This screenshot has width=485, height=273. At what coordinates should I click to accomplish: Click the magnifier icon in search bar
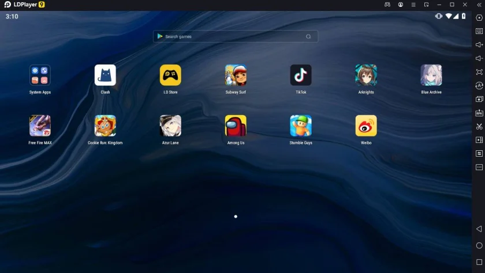(308, 36)
